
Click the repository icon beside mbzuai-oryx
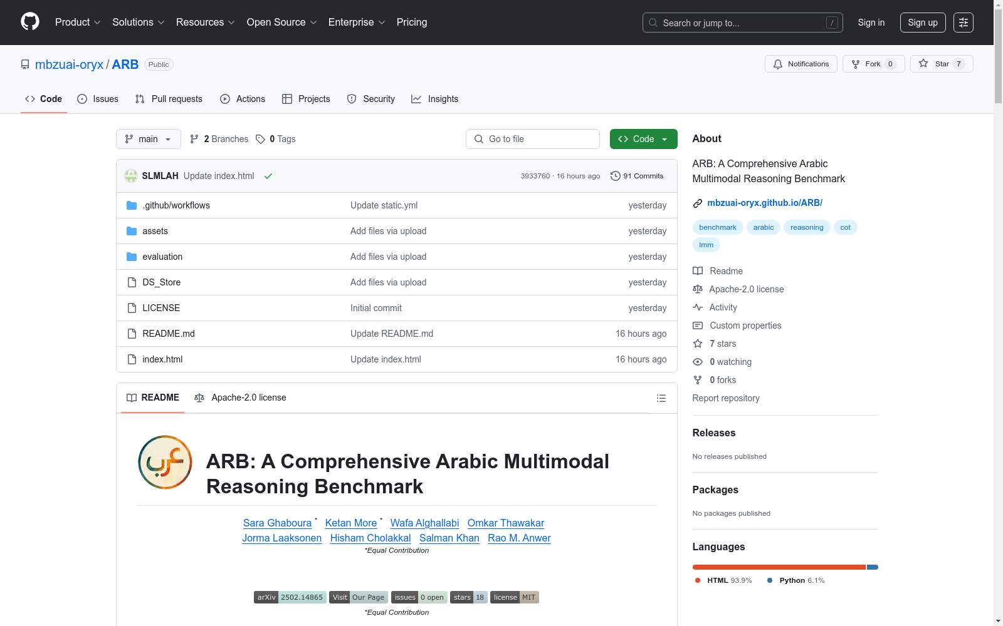point(25,64)
